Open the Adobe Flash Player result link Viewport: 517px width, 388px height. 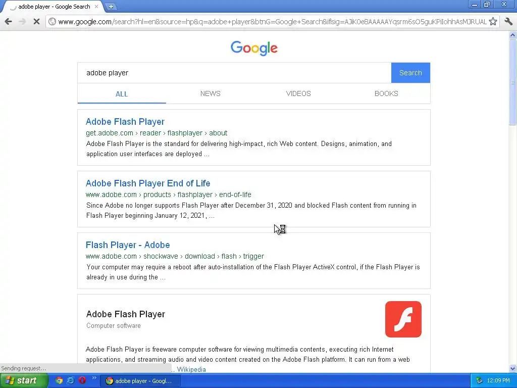point(125,122)
